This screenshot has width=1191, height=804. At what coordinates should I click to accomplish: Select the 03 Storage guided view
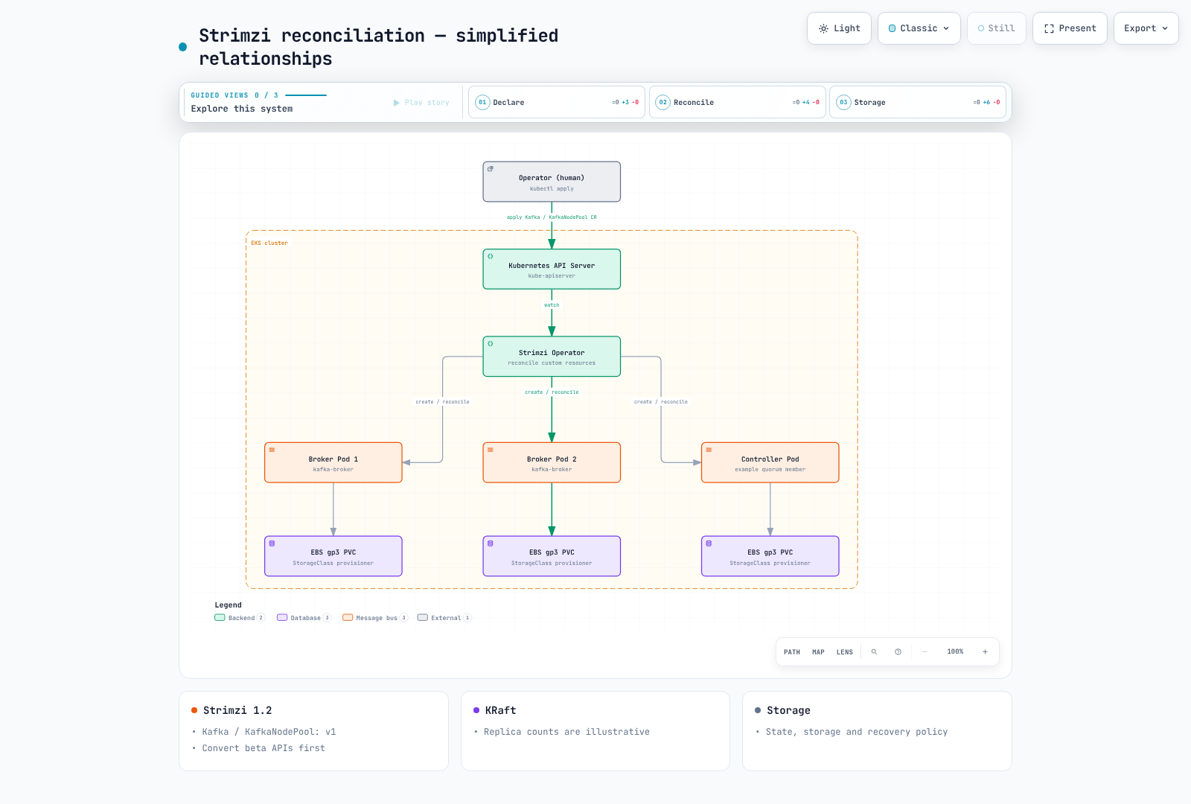click(918, 102)
